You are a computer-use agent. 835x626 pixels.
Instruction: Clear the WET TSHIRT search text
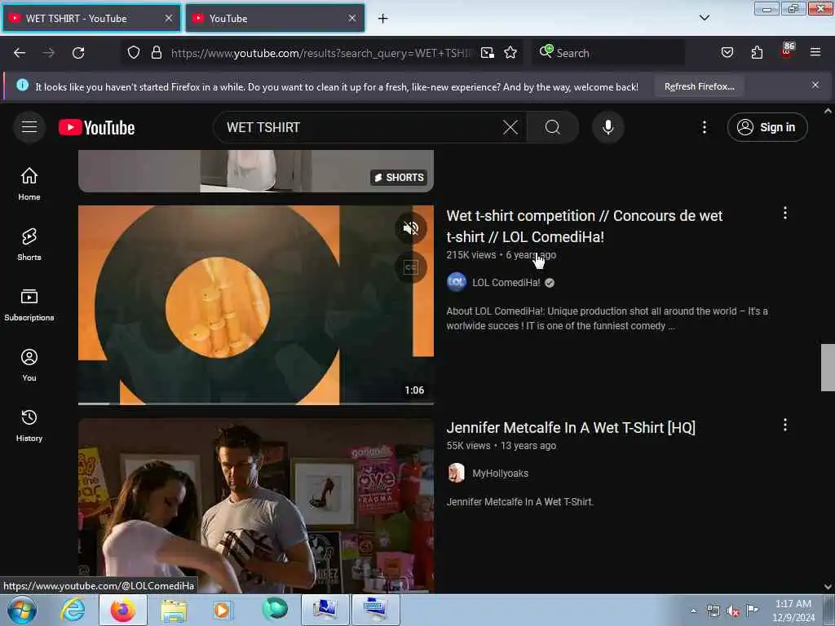pos(510,127)
